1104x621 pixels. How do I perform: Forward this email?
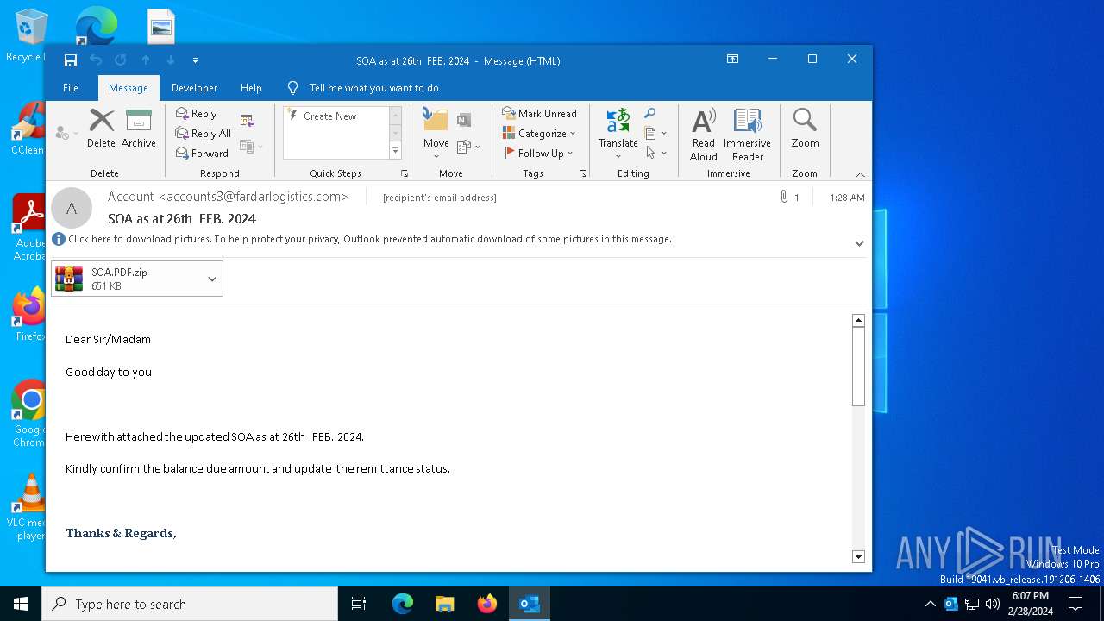click(x=202, y=153)
